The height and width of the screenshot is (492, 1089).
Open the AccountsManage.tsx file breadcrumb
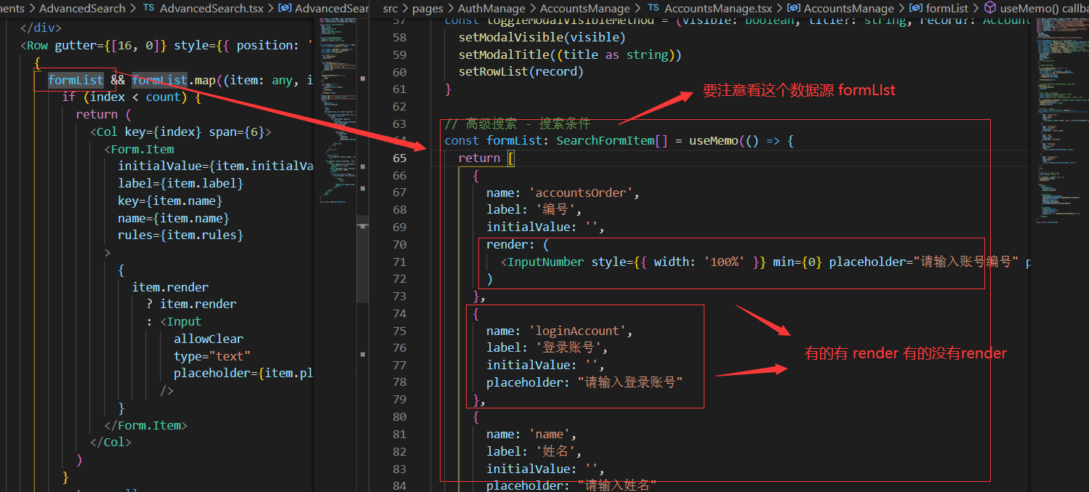[718, 9]
